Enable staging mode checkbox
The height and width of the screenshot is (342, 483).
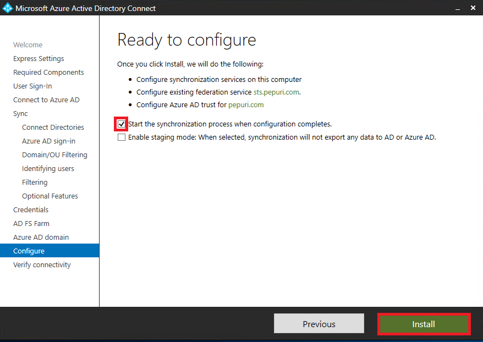(122, 137)
